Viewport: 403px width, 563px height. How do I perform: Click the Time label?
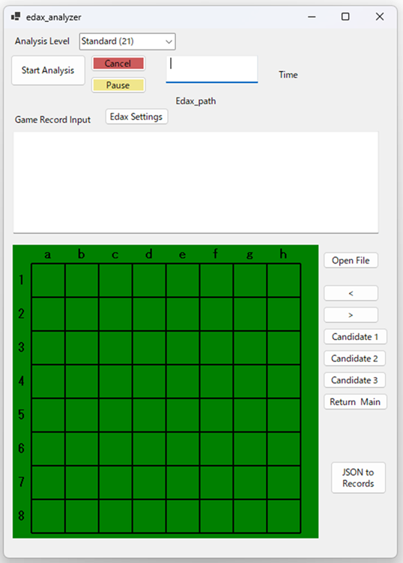click(x=288, y=75)
